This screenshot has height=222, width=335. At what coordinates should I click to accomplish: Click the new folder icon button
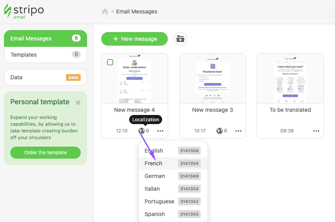pyautogui.click(x=180, y=39)
